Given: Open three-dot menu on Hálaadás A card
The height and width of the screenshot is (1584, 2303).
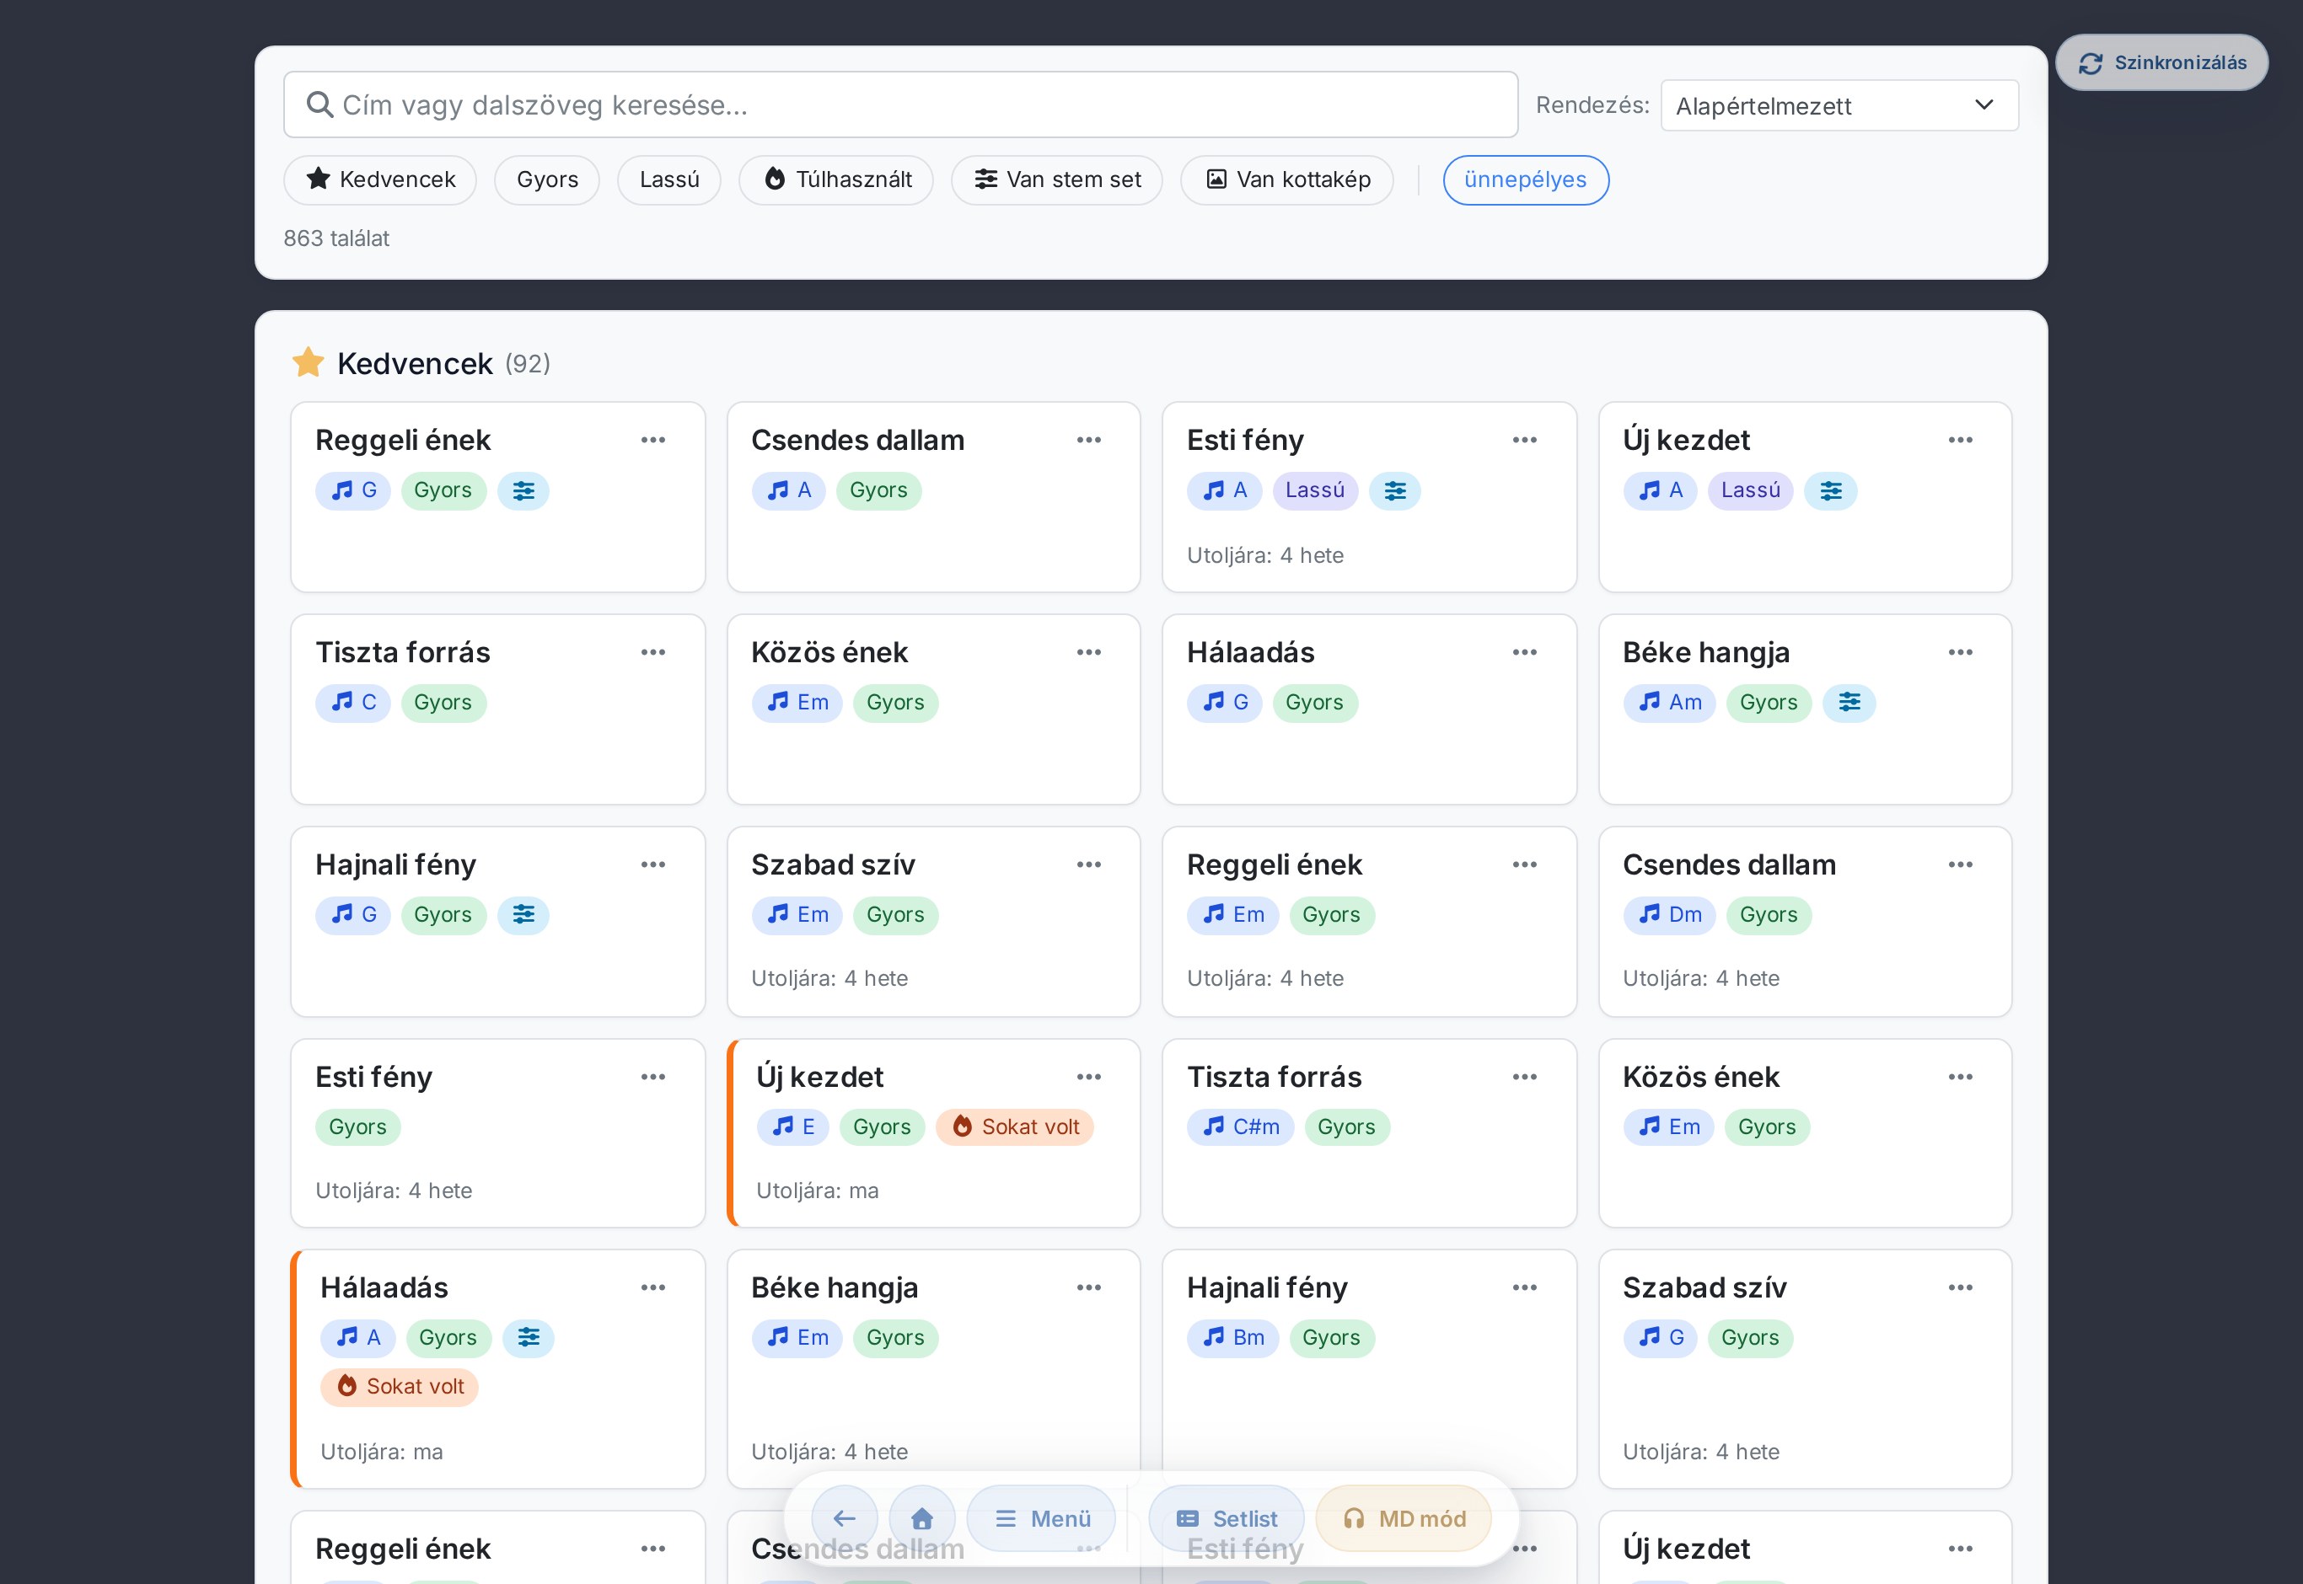Looking at the screenshot, I should pyautogui.click(x=653, y=1287).
